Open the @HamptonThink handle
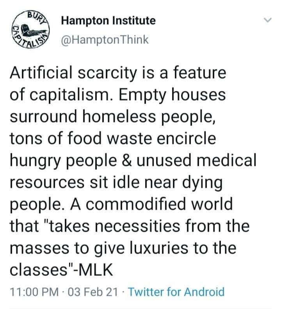Screen dimensions: 281x309 tap(105, 40)
